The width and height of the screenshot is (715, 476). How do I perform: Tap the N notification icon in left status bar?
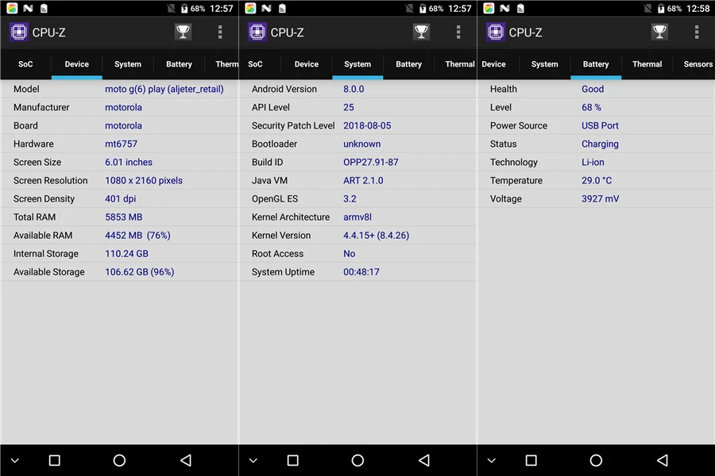click(29, 8)
